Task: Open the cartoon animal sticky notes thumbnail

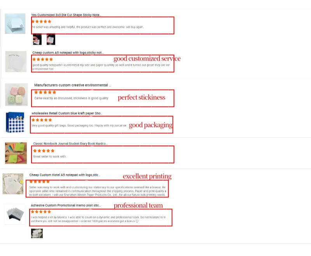Action: (x=16, y=95)
